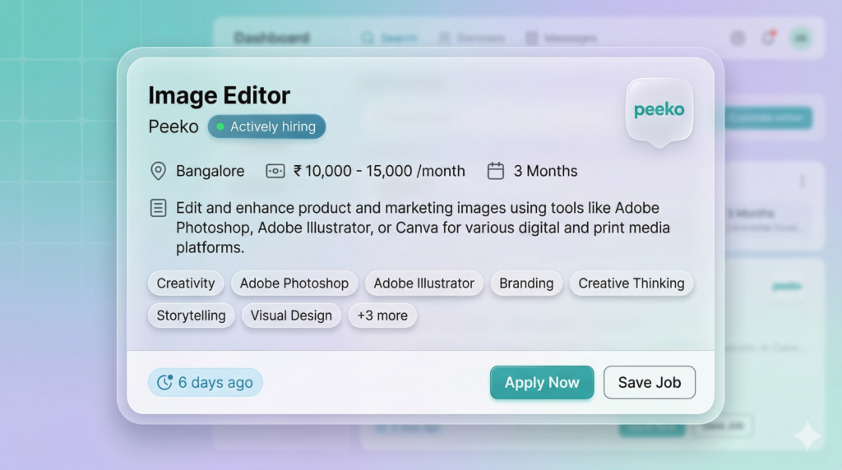Open the Search tab in the top bar
This screenshot has height=470, width=842.
pos(389,38)
